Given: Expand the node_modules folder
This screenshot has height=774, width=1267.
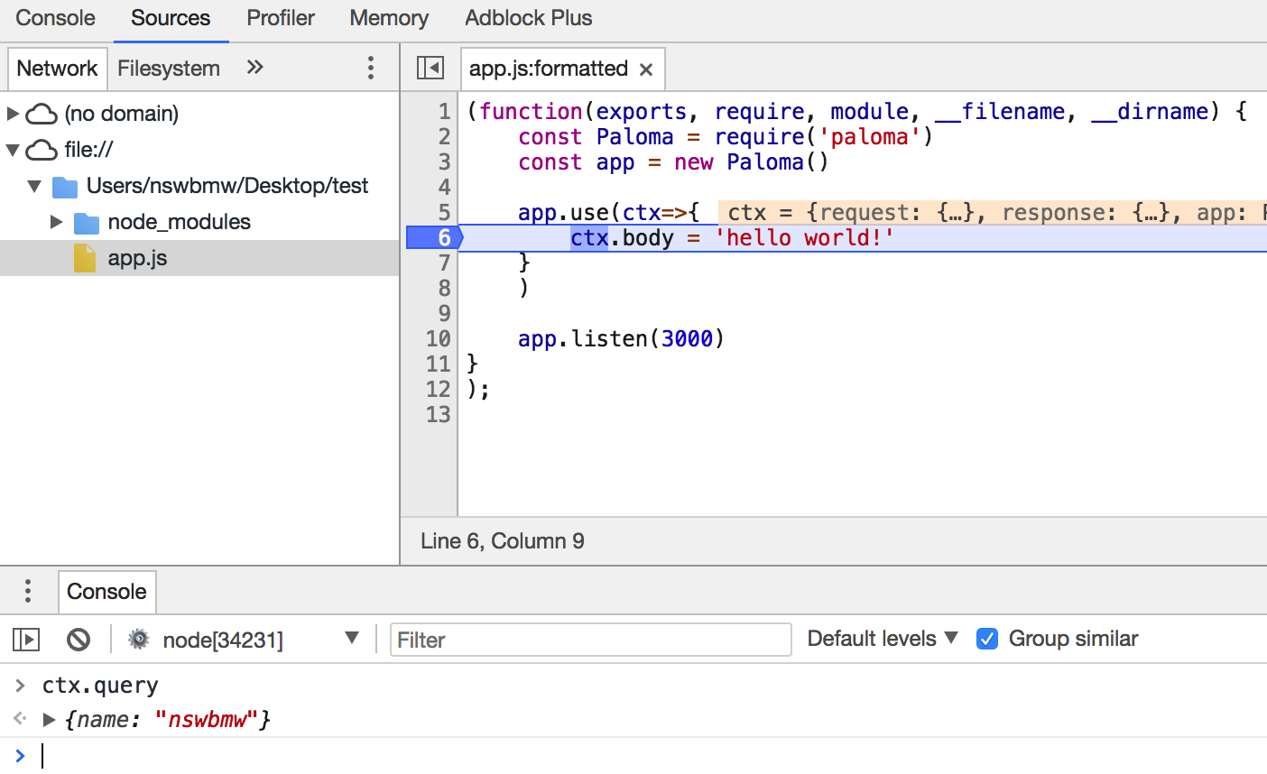Looking at the screenshot, I should coord(56,222).
